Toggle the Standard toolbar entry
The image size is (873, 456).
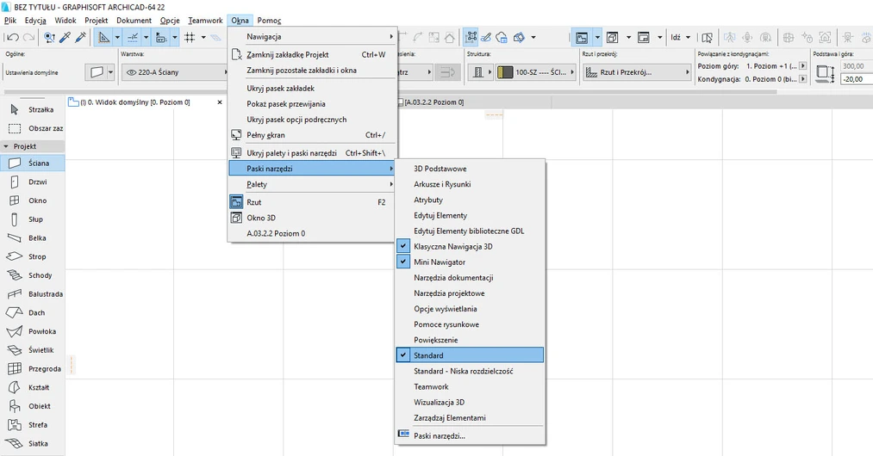[x=470, y=355]
